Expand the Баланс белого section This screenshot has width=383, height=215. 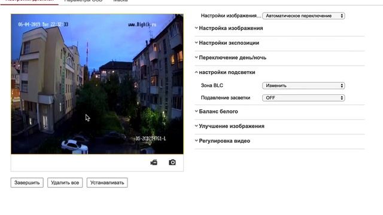pyautogui.click(x=218, y=112)
